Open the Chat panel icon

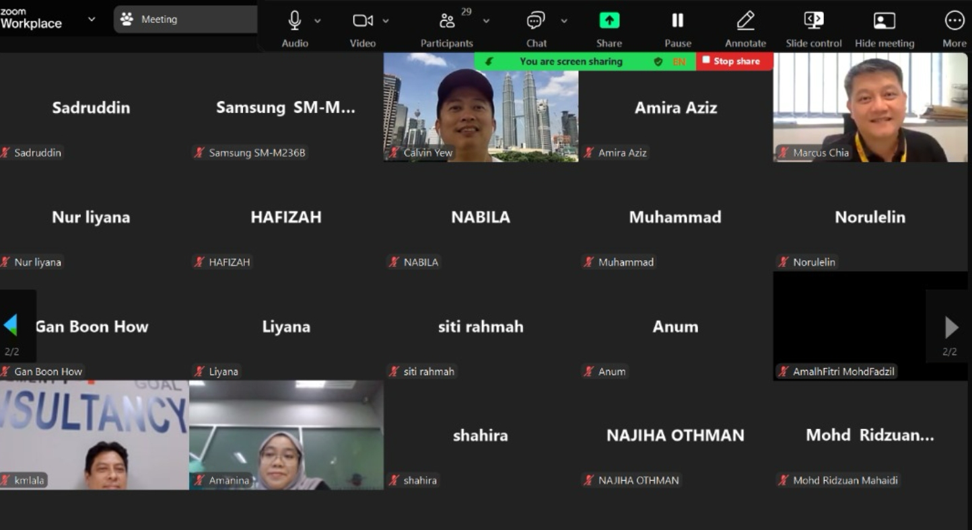536,22
